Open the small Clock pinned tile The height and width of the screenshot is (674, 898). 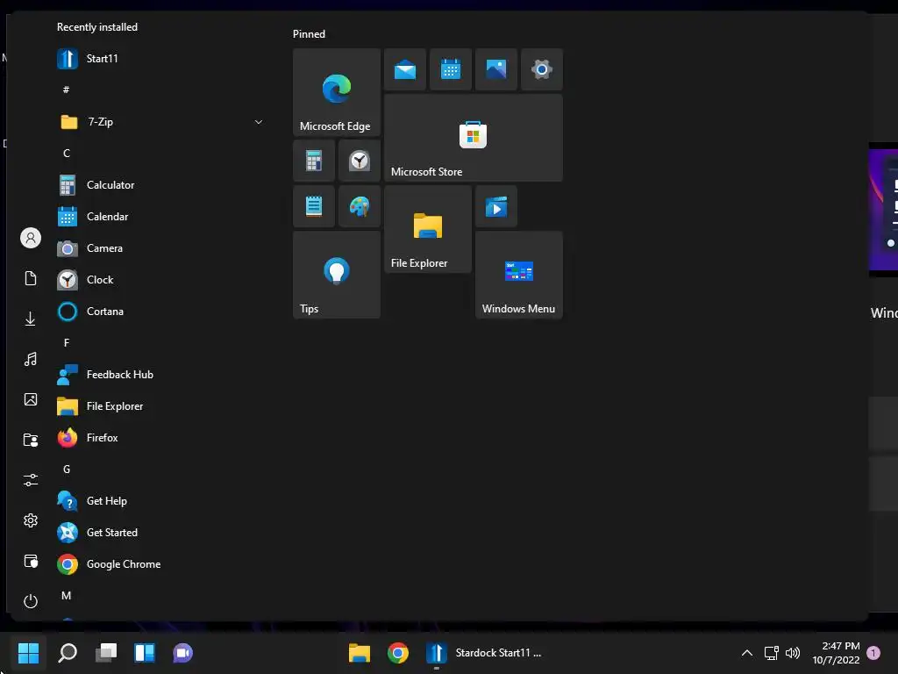click(360, 161)
